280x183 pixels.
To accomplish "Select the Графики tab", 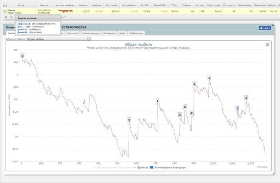I will (11, 33).
